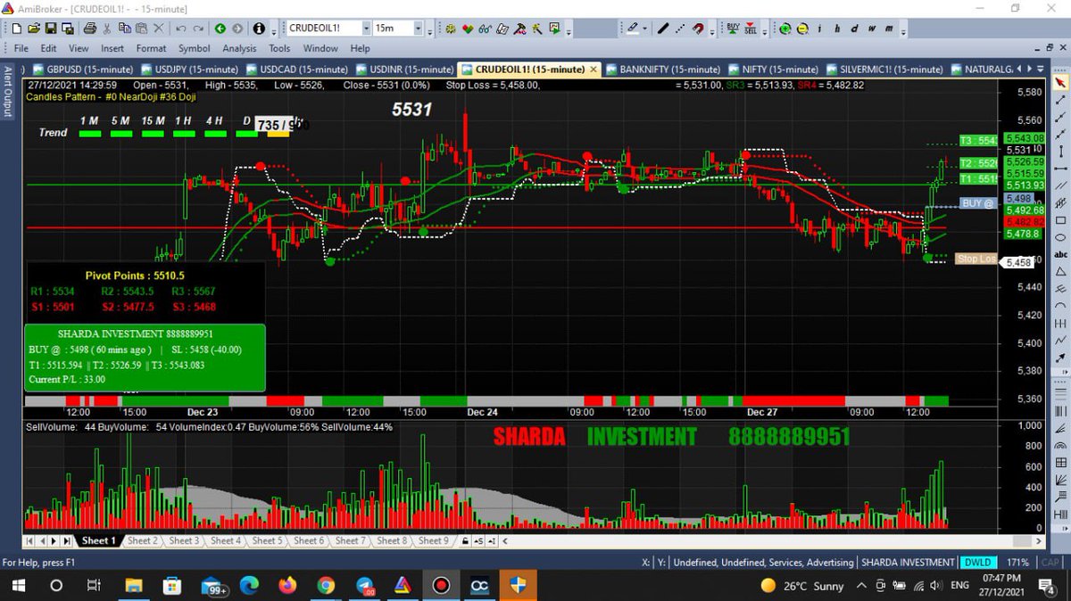
Task: Open the Format menu
Action: (x=151, y=48)
